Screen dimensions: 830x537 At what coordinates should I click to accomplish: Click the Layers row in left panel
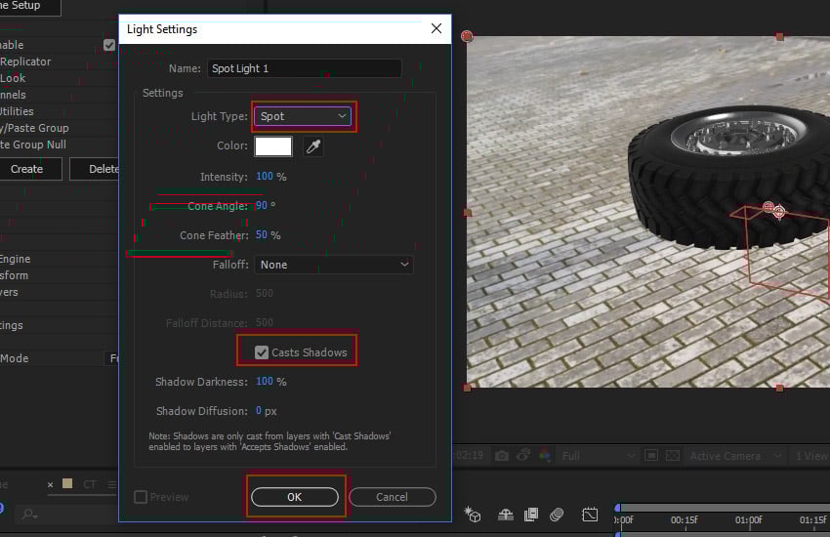coord(9,292)
